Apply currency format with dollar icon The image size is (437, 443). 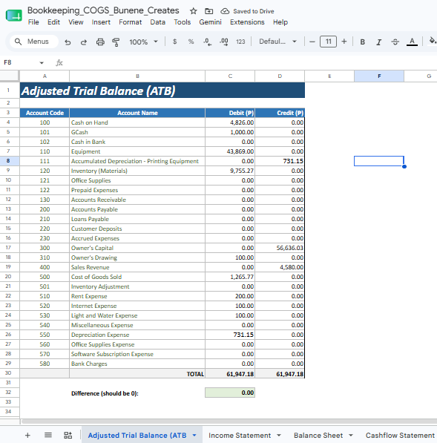pyautogui.click(x=174, y=42)
